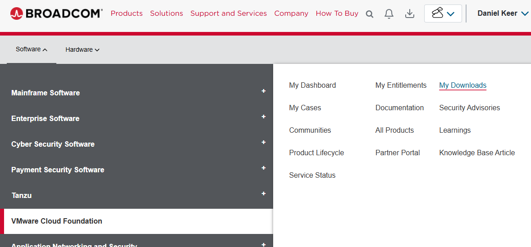Expand Tanzu plus icon
Image resolution: width=531 pixels, height=247 pixels.
263,193
